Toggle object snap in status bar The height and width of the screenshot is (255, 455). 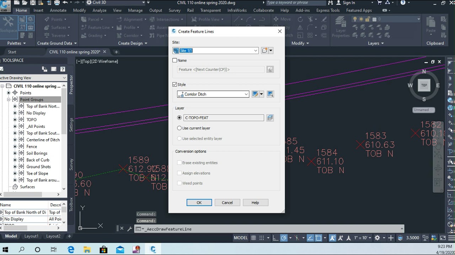click(x=318, y=238)
